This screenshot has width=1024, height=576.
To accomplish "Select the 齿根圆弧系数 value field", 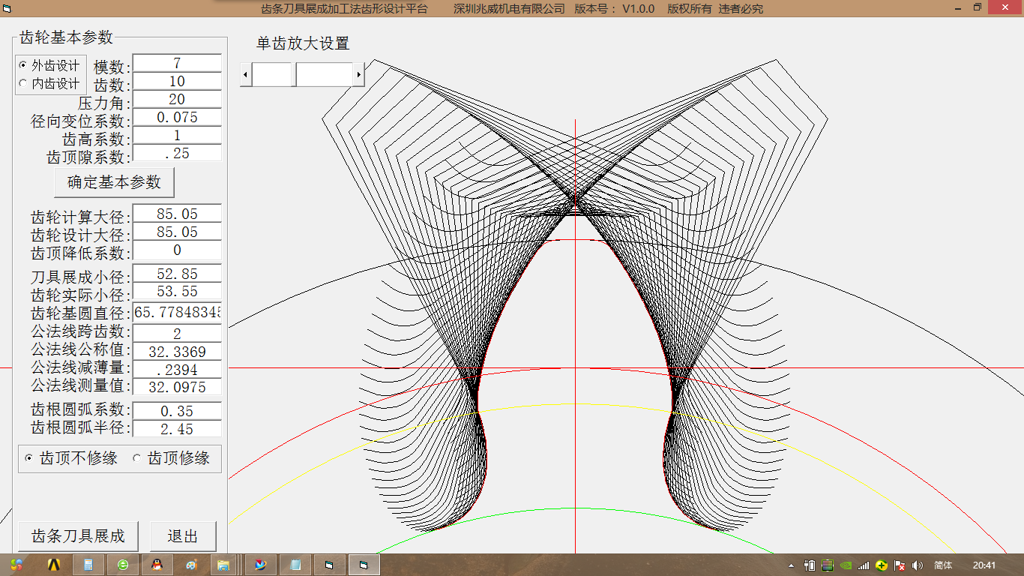I will pos(177,411).
